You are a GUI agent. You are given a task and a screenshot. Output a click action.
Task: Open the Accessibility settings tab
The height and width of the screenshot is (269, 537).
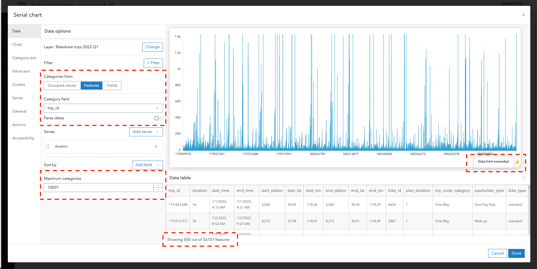pos(23,138)
